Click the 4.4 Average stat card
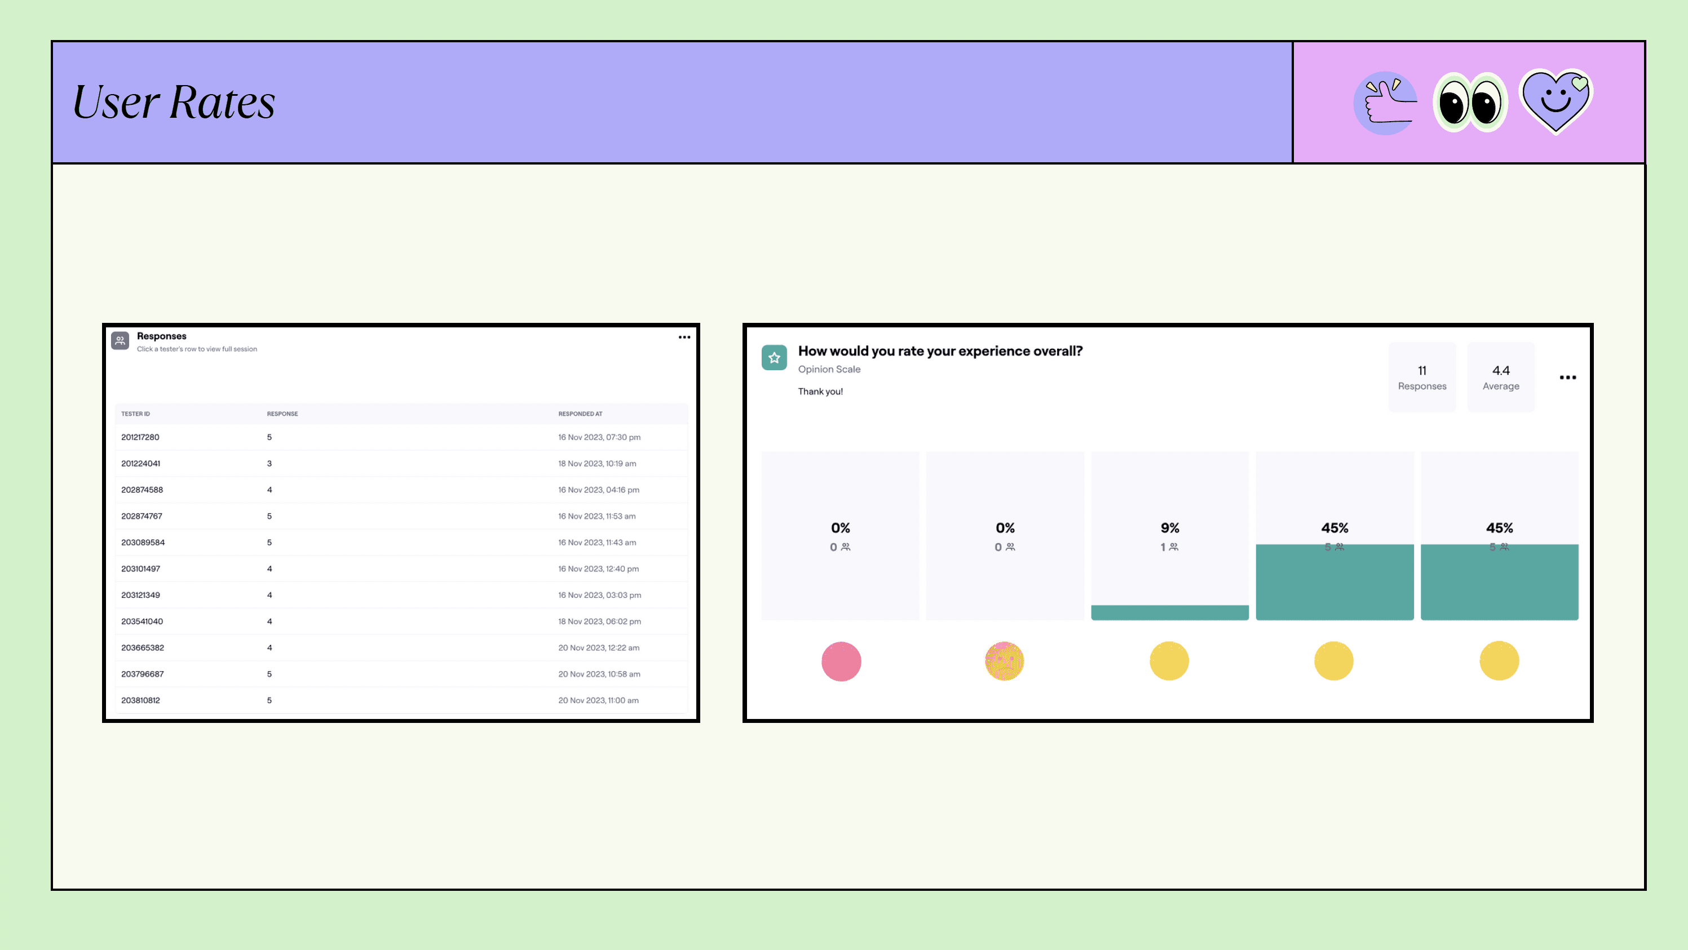 tap(1500, 378)
